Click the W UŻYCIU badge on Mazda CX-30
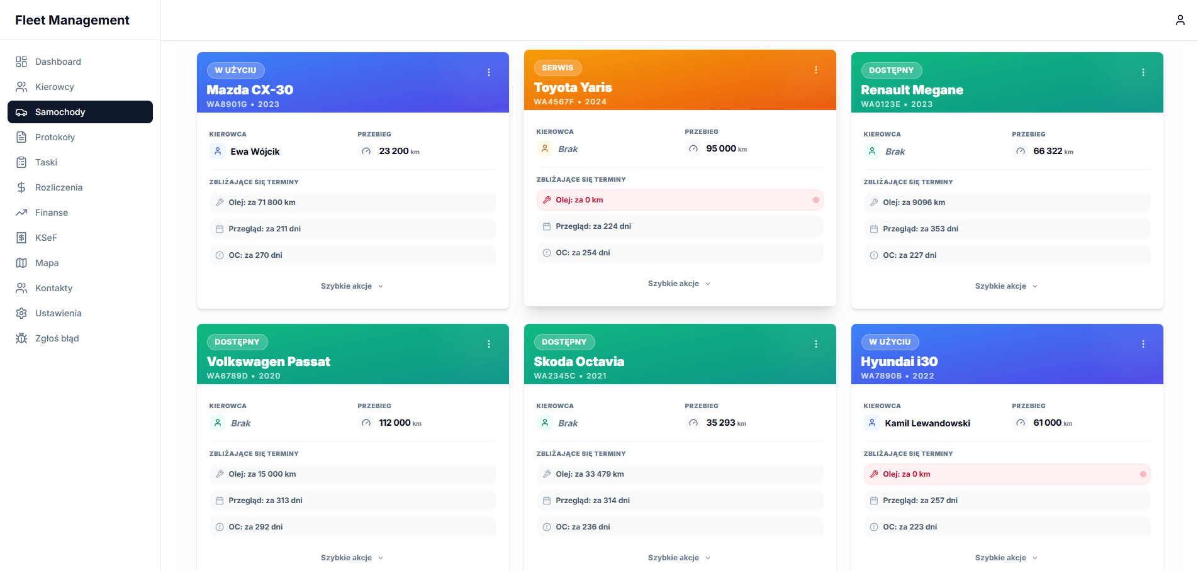Screen dimensions: 1198x571 236,70
